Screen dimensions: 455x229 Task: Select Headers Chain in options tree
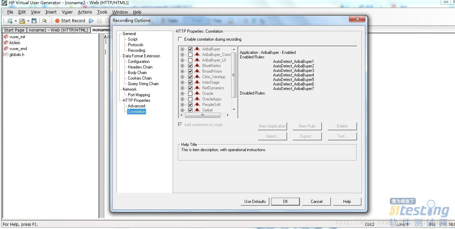point(140,67)
